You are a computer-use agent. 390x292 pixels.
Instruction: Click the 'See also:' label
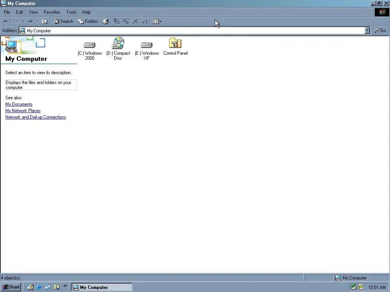(14, 98)
